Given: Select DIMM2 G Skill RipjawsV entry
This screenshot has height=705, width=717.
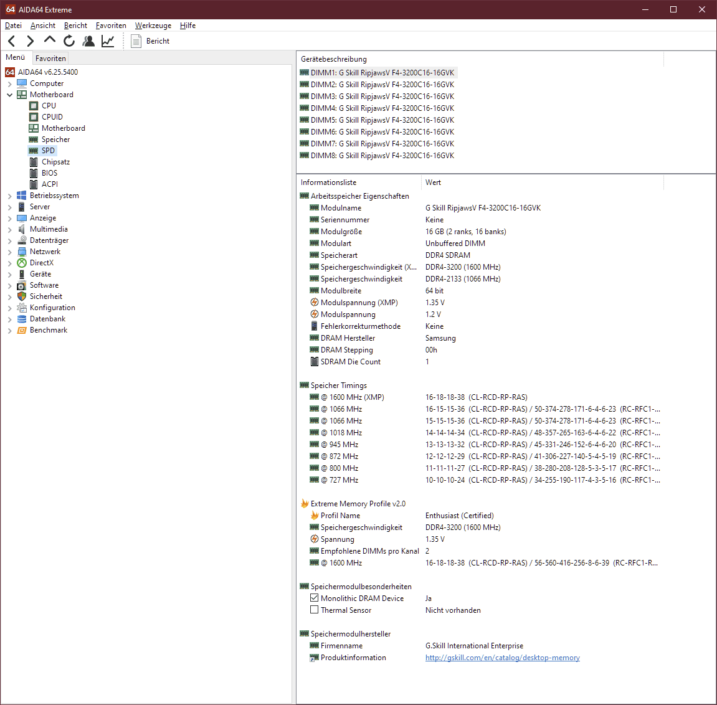Looking at the screenshot, I should pos(377,85).
